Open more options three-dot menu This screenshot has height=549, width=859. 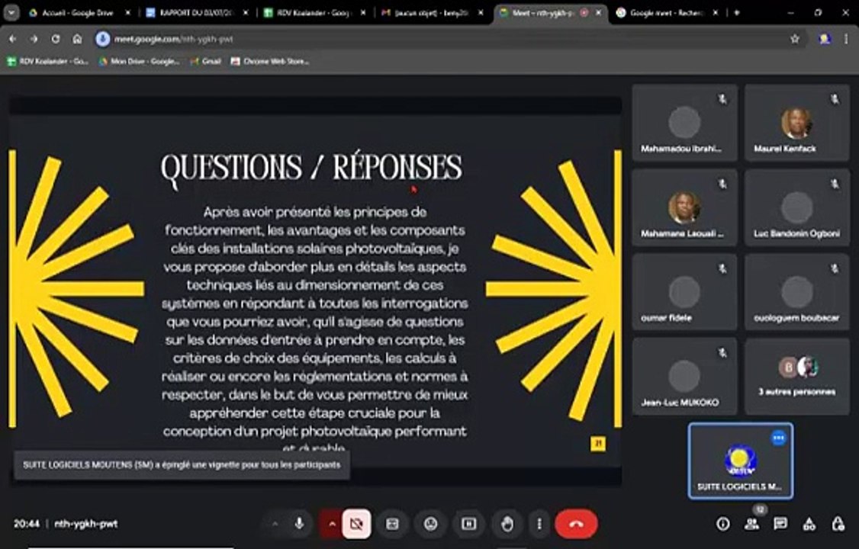tap(539, 524)
